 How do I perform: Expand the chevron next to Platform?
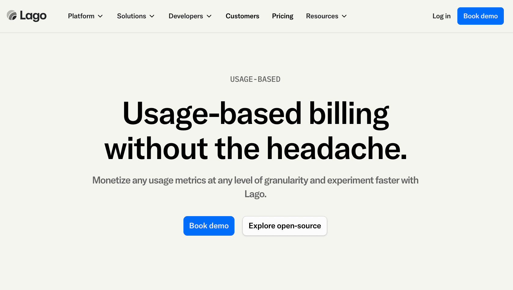100,16
